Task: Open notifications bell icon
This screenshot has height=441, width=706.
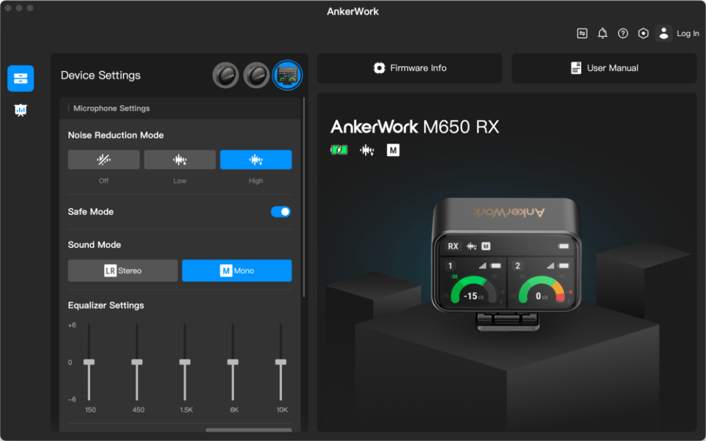Action: 603,33
